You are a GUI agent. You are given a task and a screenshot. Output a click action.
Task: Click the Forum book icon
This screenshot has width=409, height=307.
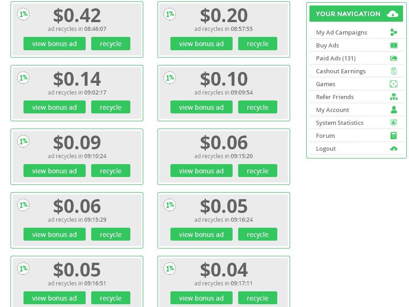pos(394,136)
